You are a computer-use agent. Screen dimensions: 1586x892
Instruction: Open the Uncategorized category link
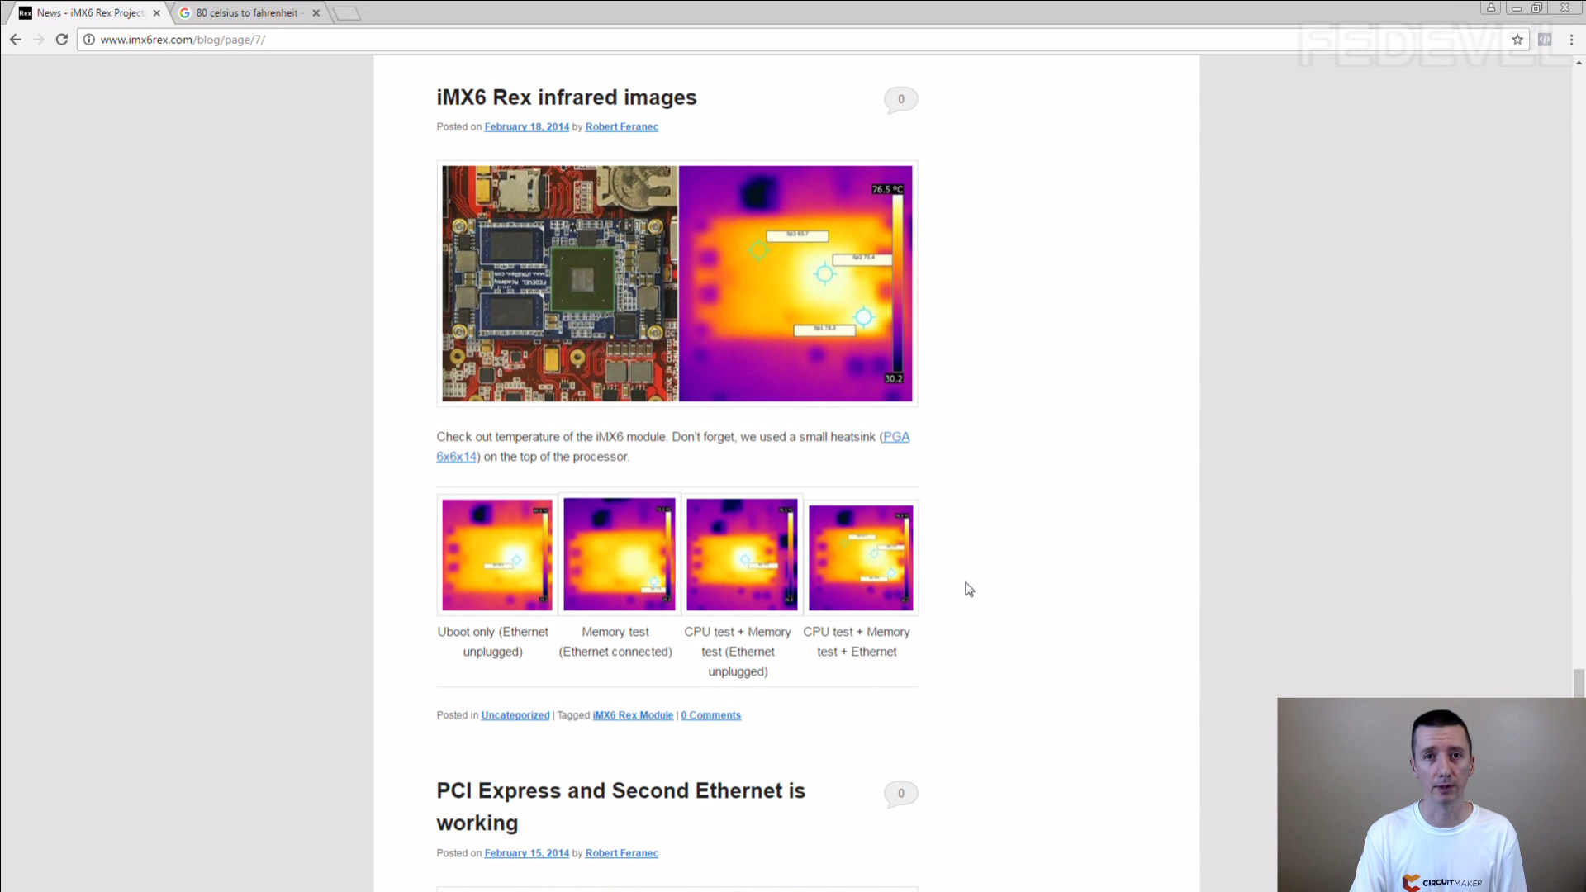click(x=515, y=715)
